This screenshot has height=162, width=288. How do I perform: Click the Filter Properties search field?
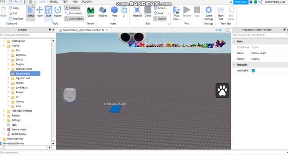[x=260, y=35]
